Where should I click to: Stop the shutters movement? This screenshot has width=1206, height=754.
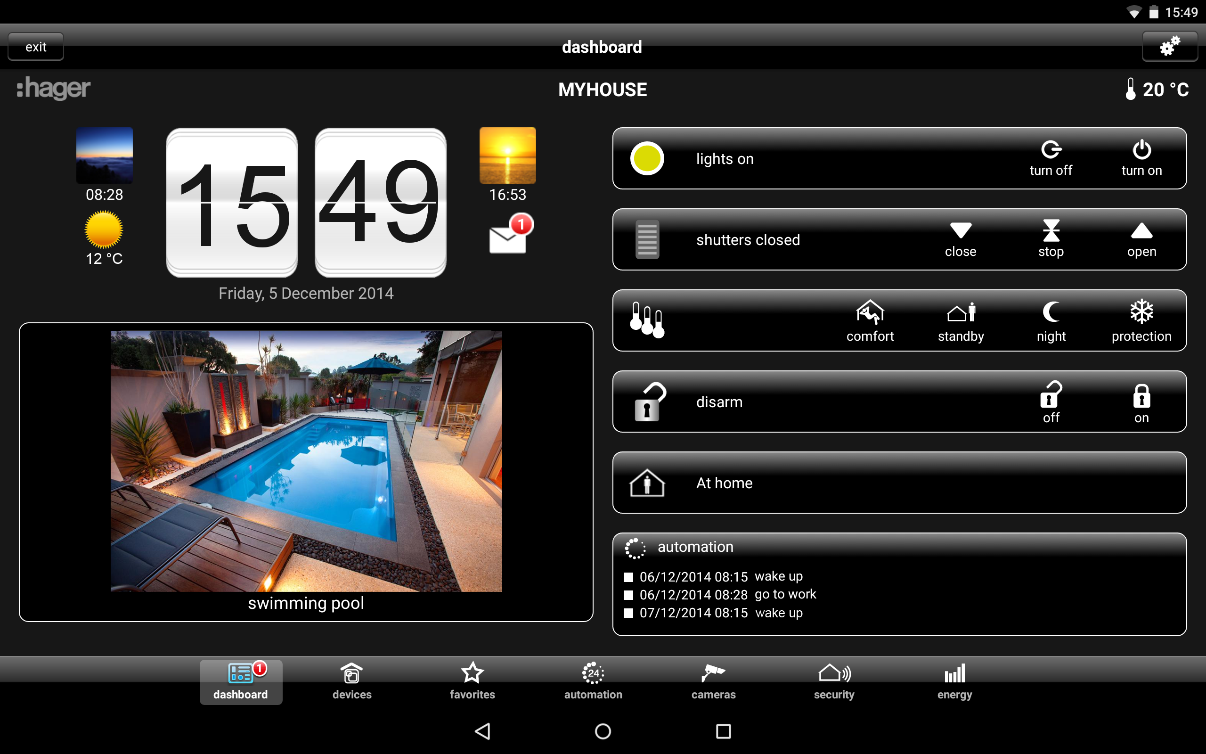coord(1051,240)
